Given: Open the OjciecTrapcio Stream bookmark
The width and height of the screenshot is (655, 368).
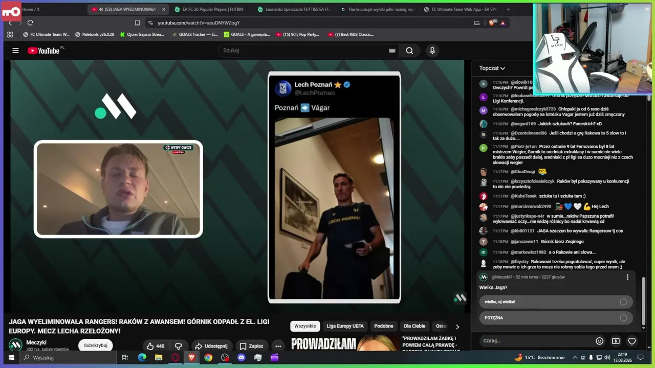Looking at the screenshot, I should click(x=142, y=35).
